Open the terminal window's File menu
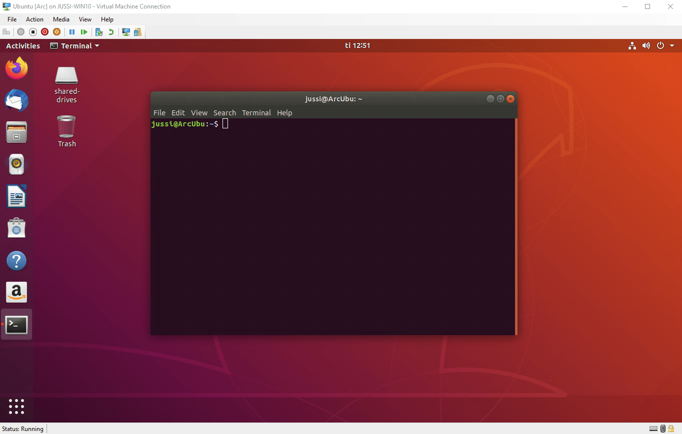The width and height of the screenshot is (682, 434). (159, 113)
